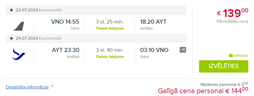The height and width of the screenshot is (96, 254).
Task: Click the arrow icon beside 22-07-2024
Action: [x=11, y=10]
